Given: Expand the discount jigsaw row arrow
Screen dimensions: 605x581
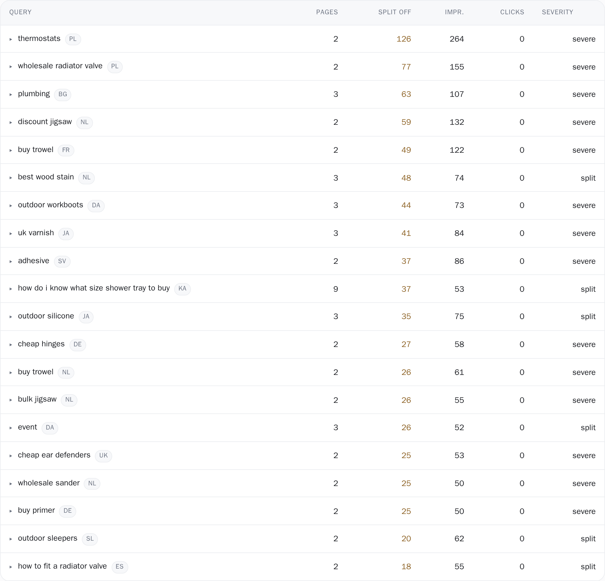Looking at the screenshot, I should pos(11,123).
